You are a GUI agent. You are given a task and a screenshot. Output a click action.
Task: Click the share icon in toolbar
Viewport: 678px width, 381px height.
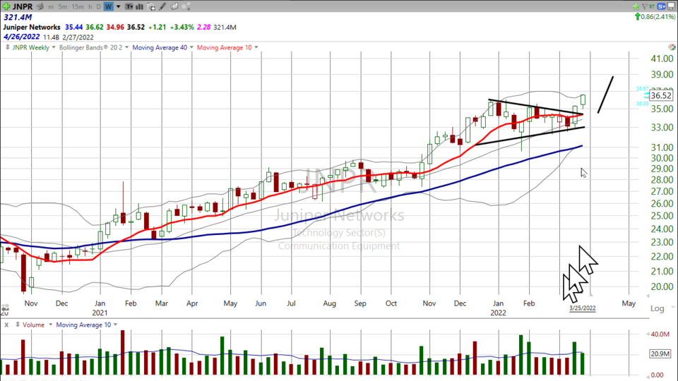186,6
